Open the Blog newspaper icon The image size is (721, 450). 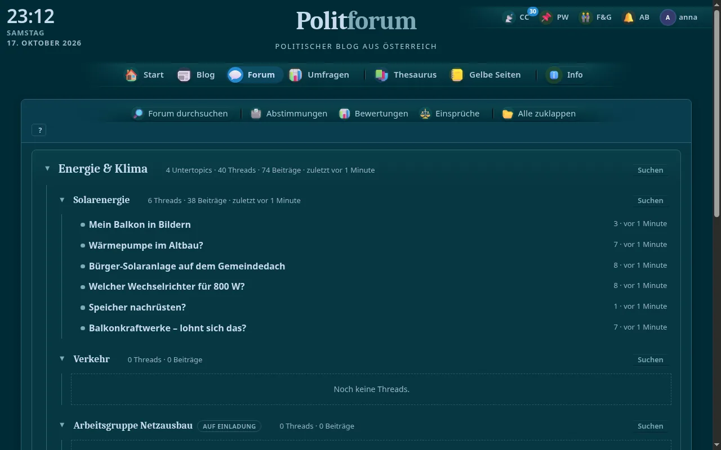tap(184, 75)
